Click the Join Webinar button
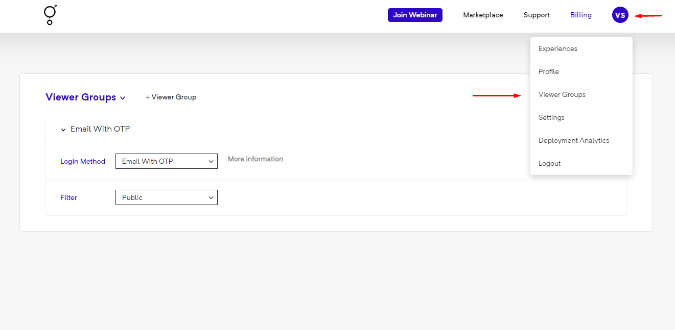This screenshot has height=330, width=675. pos(415,15)
